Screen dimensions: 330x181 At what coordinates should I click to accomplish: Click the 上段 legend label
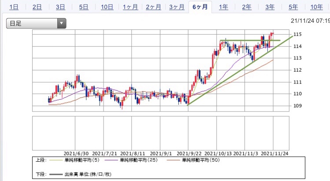pos(41,160)
